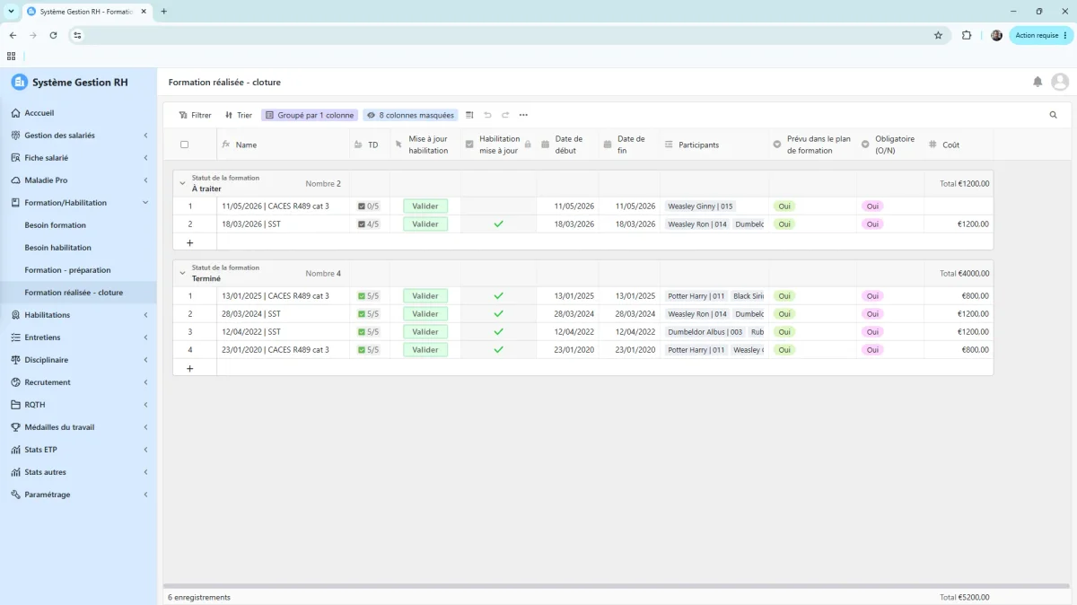Toggle habilitation check for 12/04/2022 SST
The image size is (1077, 605).
(x=499, y=332)
